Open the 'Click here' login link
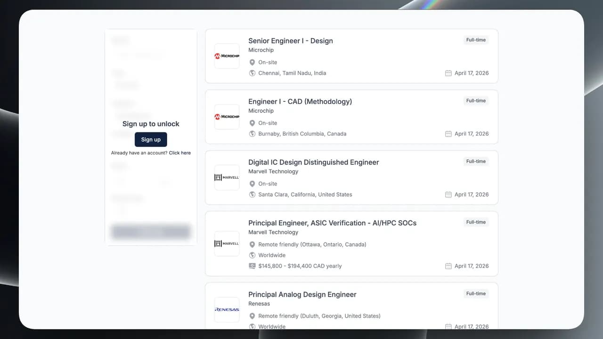603x339 pixels. [180, 153]
